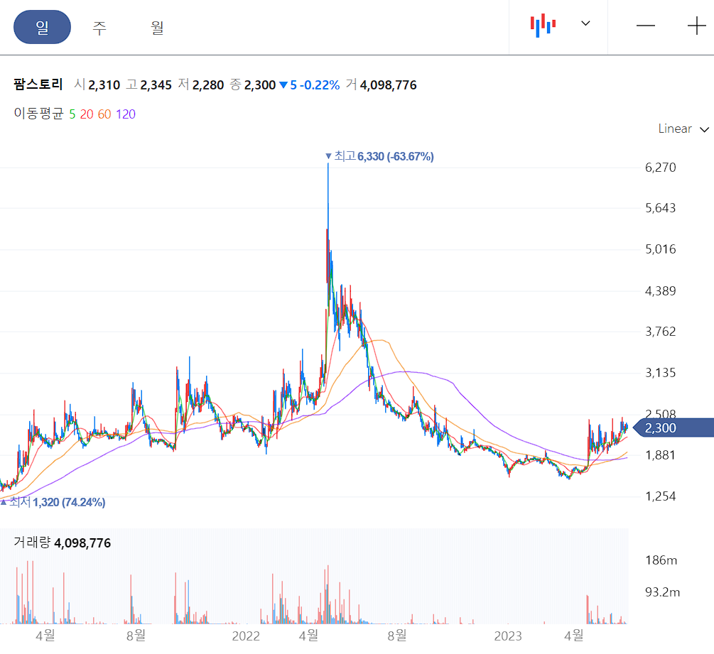Click the current price tag 2,300
Image resolution: width=714 pixels, height=654 pixels.
coord(673,427)
